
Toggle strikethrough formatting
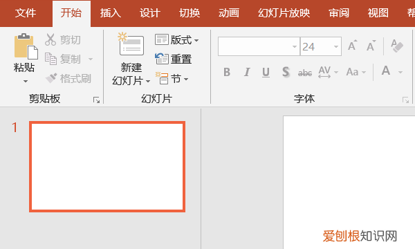[x=305, y=73]
